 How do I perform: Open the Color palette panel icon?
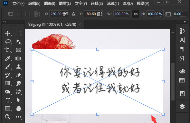point(182,71)
